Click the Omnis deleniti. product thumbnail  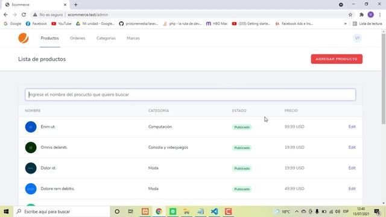(x=31, y=148)
